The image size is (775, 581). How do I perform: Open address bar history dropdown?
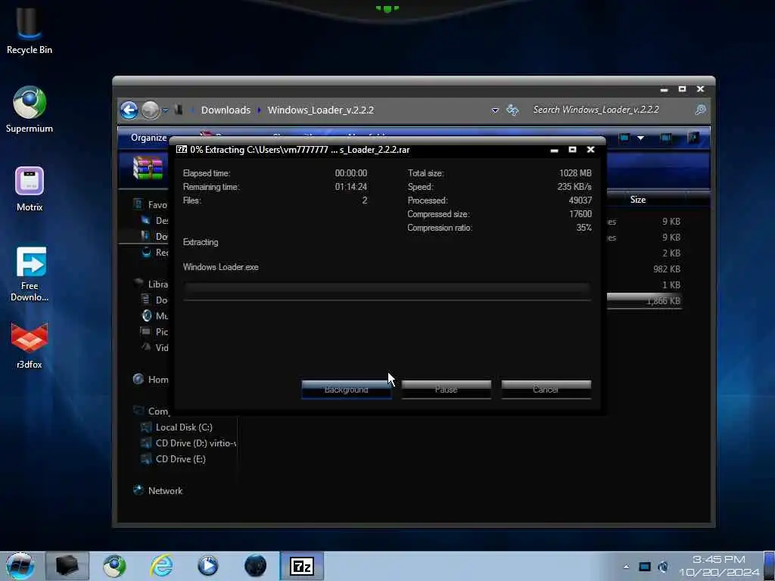pos(495,110)
